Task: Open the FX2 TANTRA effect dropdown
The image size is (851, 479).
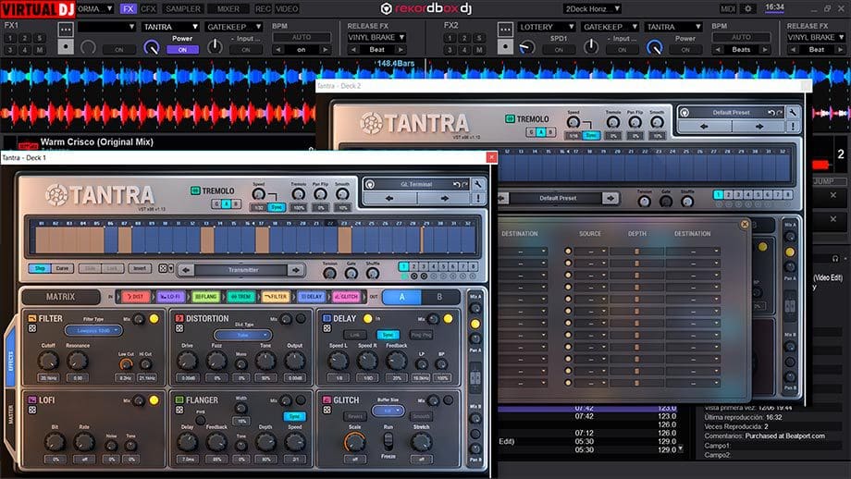Action: point(673,27)
